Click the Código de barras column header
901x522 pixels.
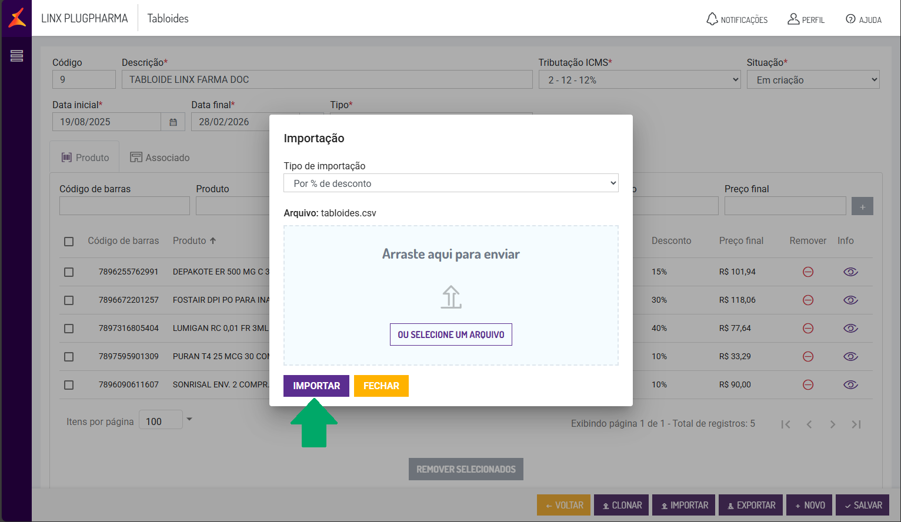124,240
